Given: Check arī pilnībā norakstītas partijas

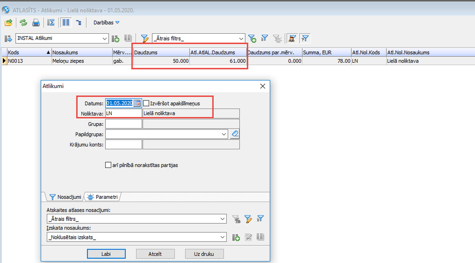Looking at the screenshot, I should point(108,165).
